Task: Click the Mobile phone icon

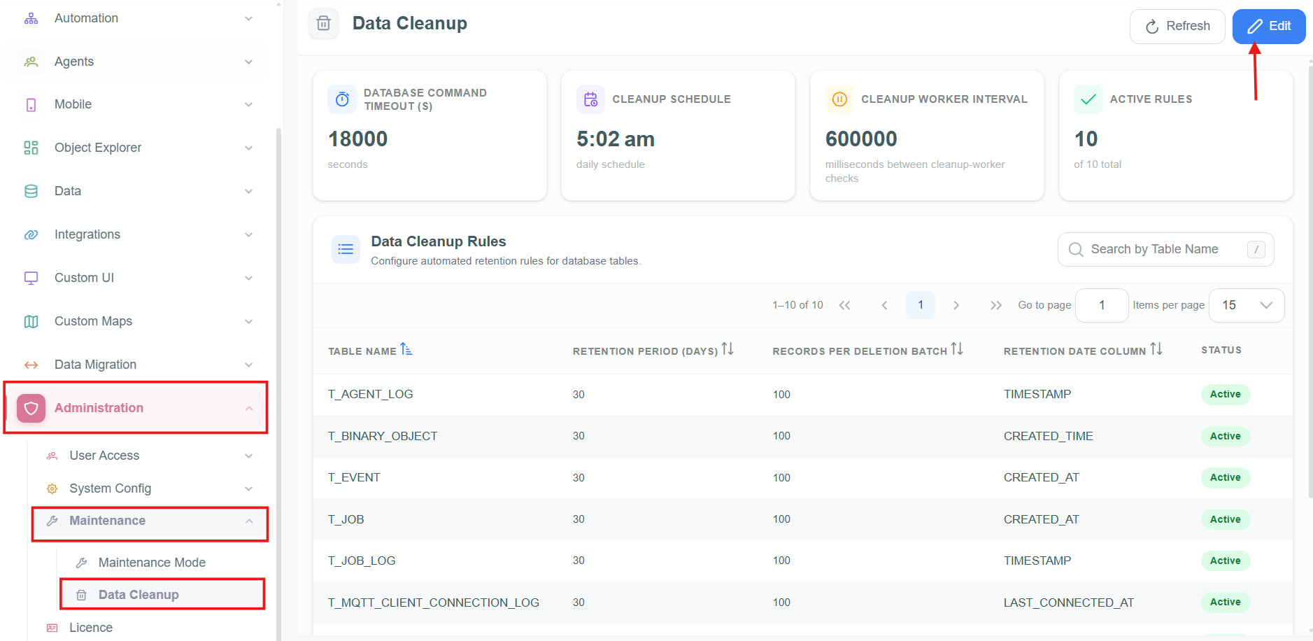Action: click(31, 105)
